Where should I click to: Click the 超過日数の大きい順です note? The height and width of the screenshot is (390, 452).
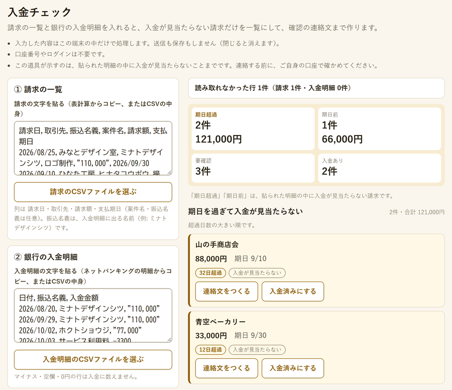(x=221, y=225)
